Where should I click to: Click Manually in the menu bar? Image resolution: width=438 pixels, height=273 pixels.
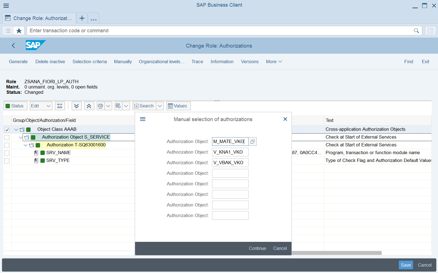(x=123, y=62)
